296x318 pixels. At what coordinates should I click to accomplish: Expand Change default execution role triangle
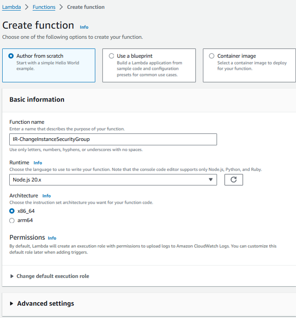[12, 276]
